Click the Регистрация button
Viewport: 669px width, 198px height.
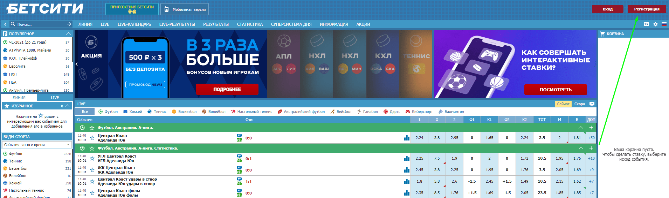click(647, 9)
